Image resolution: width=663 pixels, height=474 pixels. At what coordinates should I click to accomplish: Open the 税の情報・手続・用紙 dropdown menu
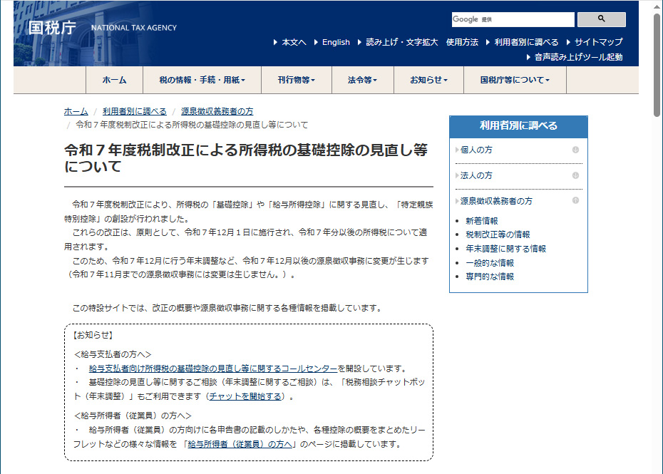coord(202,81)
